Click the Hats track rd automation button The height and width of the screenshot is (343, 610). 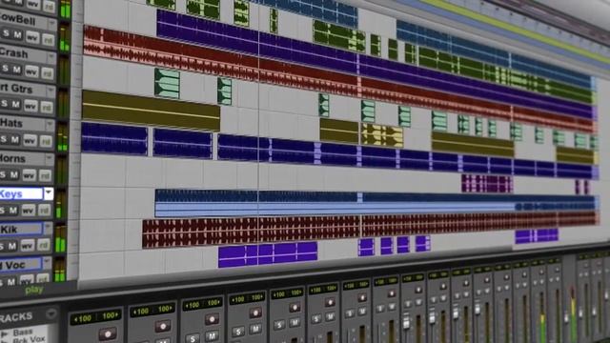(x=46, y=141)
